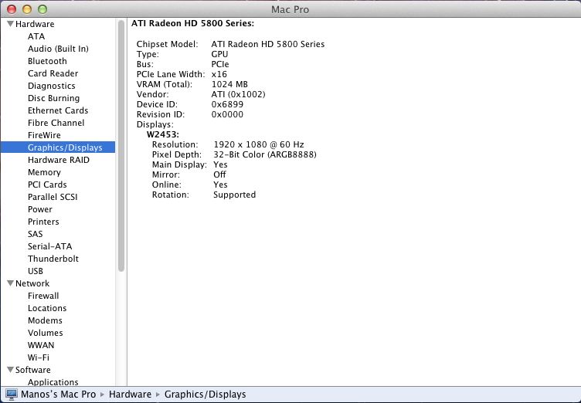Screen dimensions: 581x403
Task: Open the FireWire entry
Action: (44, 135)
